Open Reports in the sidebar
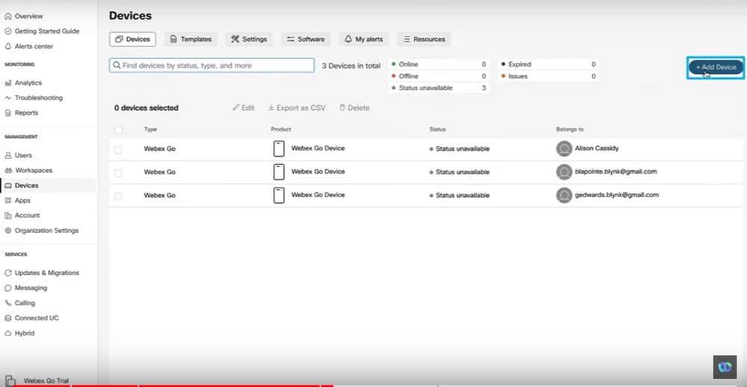The image size is (747, 387). pyautogui.click(x=21, y=113)
